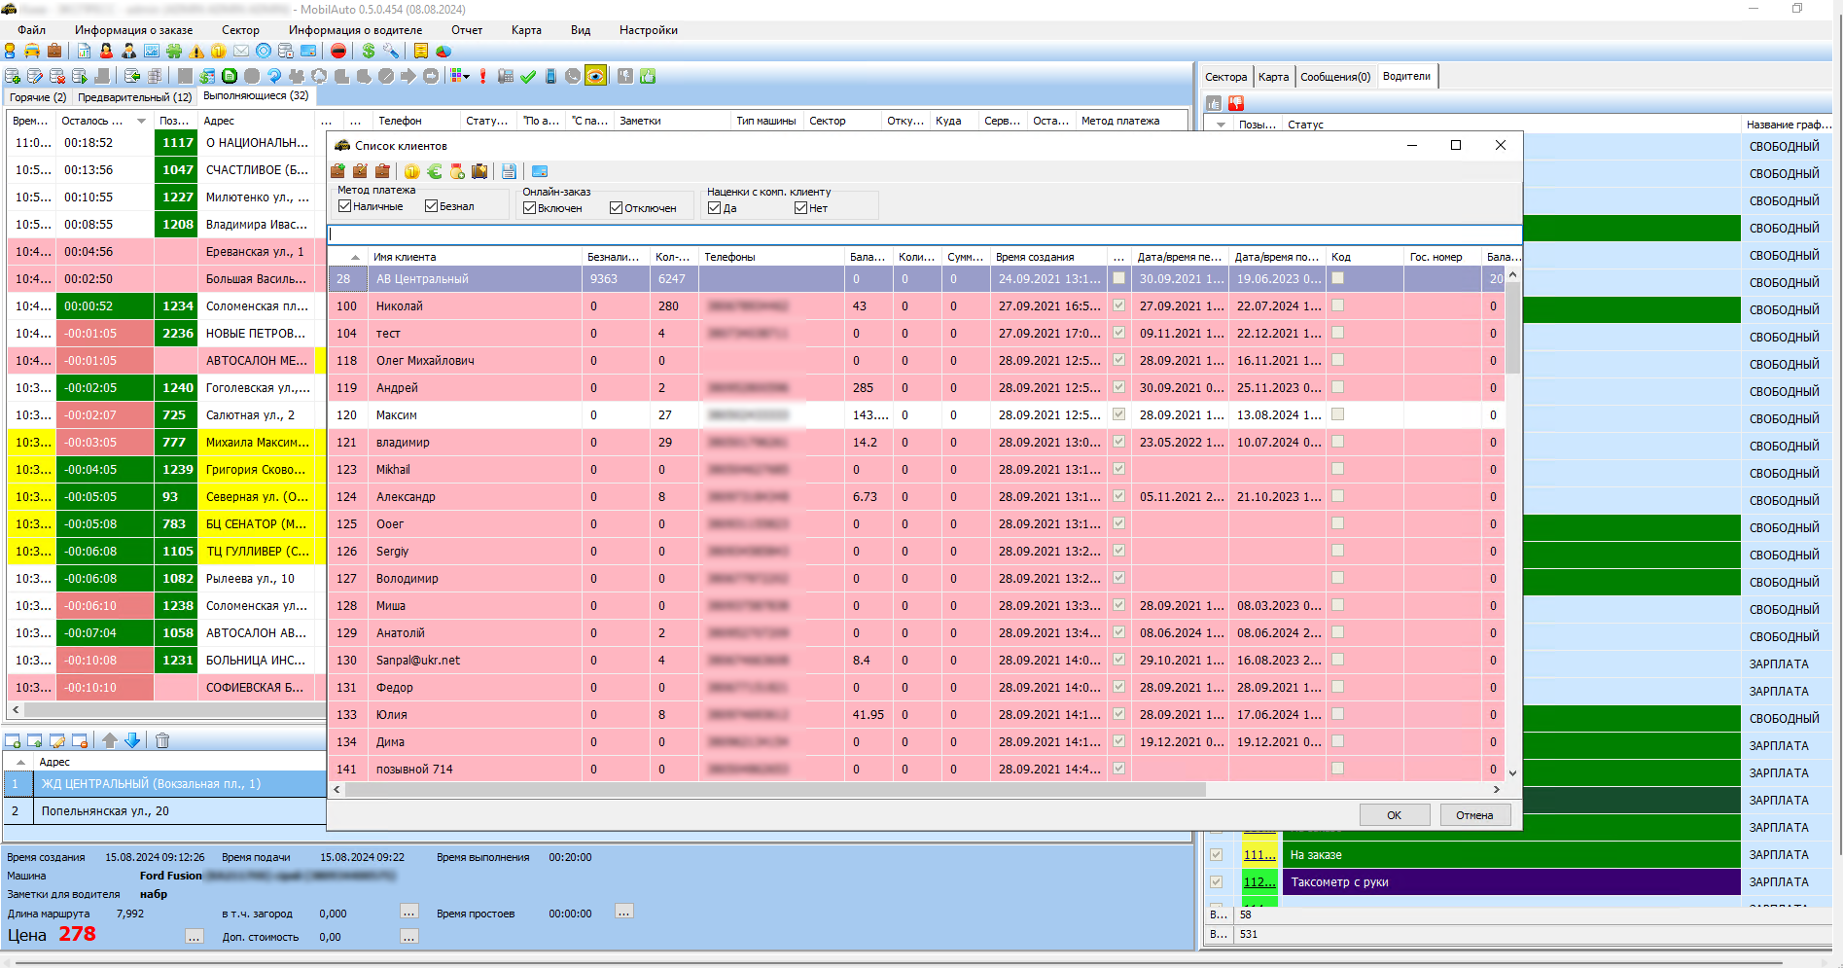This screenshot has height=968, width=1843.
Task: Click the Отмена button
Action: click(1474, 815)
